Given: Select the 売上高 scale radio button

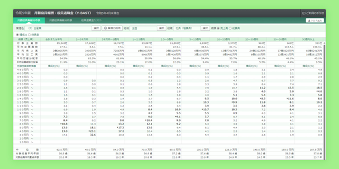Looking at the screenshot, I should click(x=218, y=28).
